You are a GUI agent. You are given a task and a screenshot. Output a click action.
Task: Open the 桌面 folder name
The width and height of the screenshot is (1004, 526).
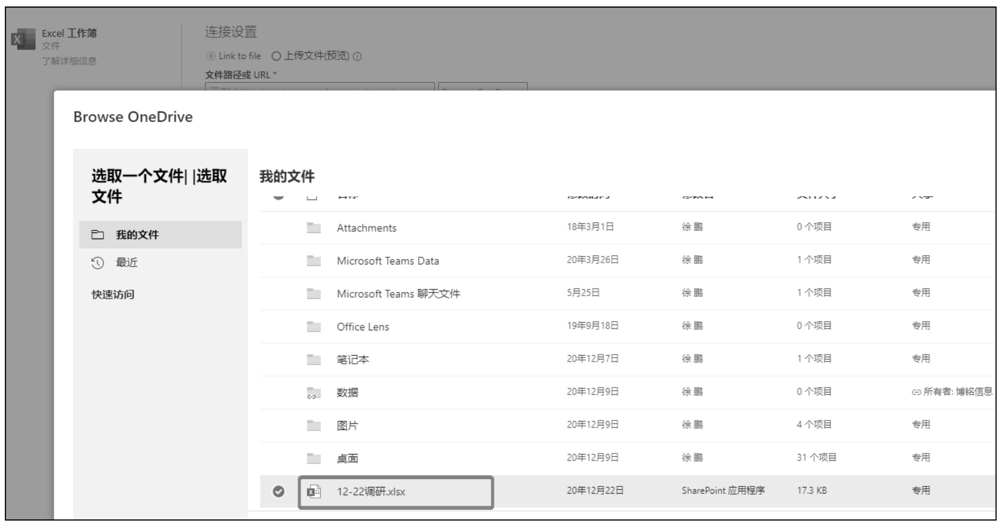pos(347,459)
